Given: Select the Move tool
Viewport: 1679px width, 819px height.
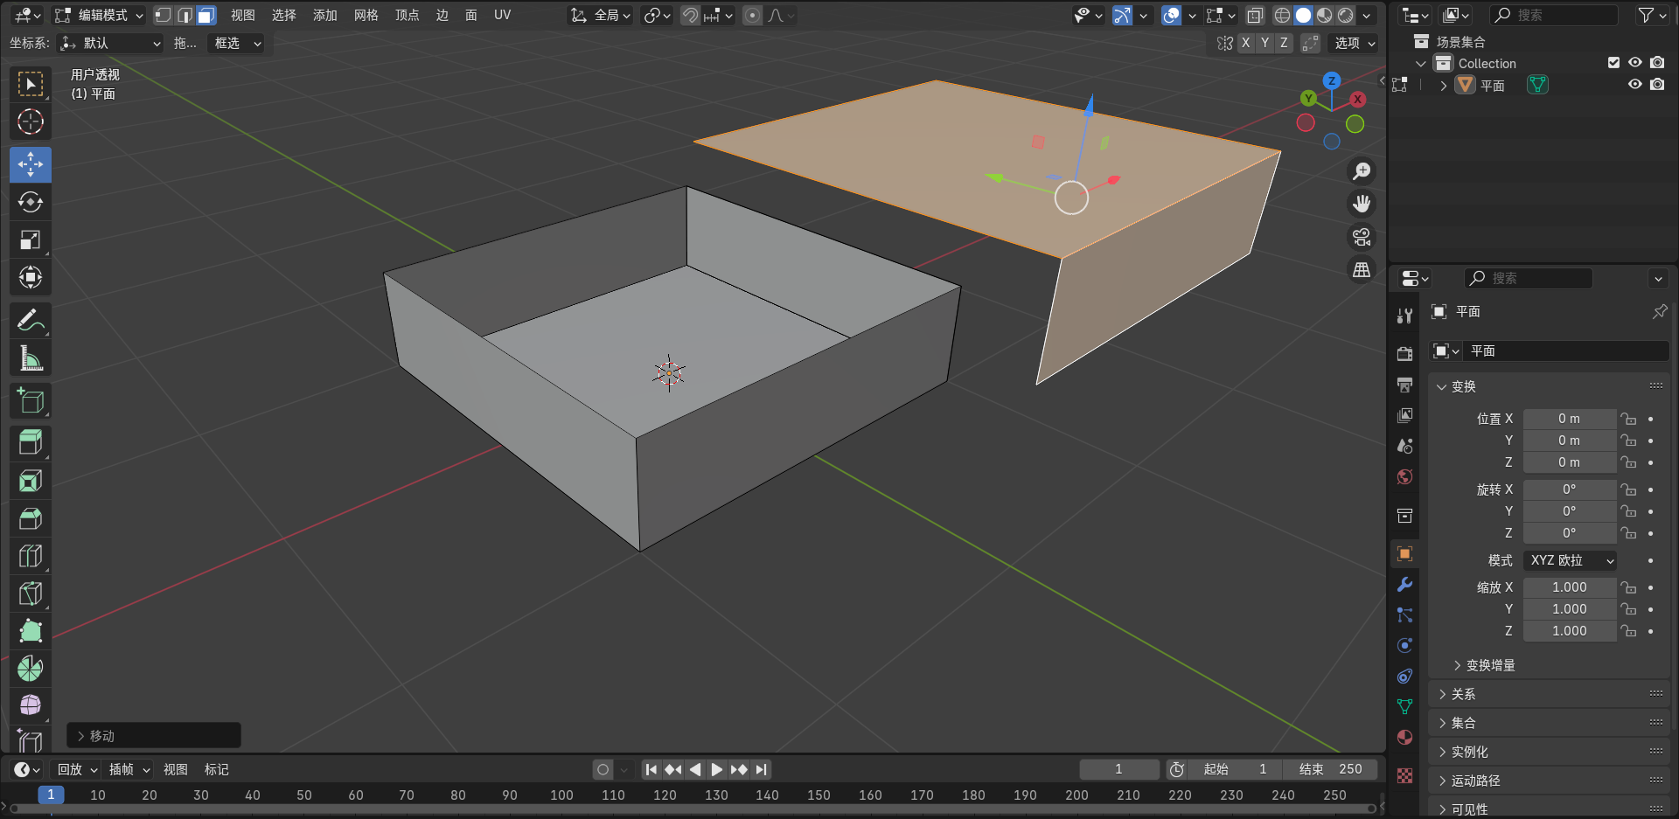Looking at the screenshot, I should (31, 164).
